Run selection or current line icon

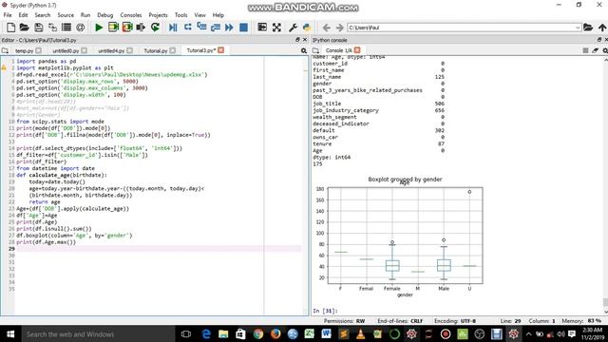pyautogui.click(x=141, y=28)
